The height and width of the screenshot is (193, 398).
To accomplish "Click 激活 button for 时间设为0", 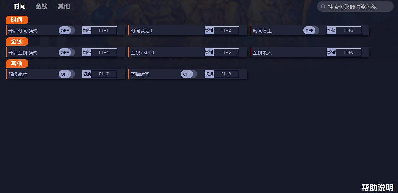I will pos(209,30).
